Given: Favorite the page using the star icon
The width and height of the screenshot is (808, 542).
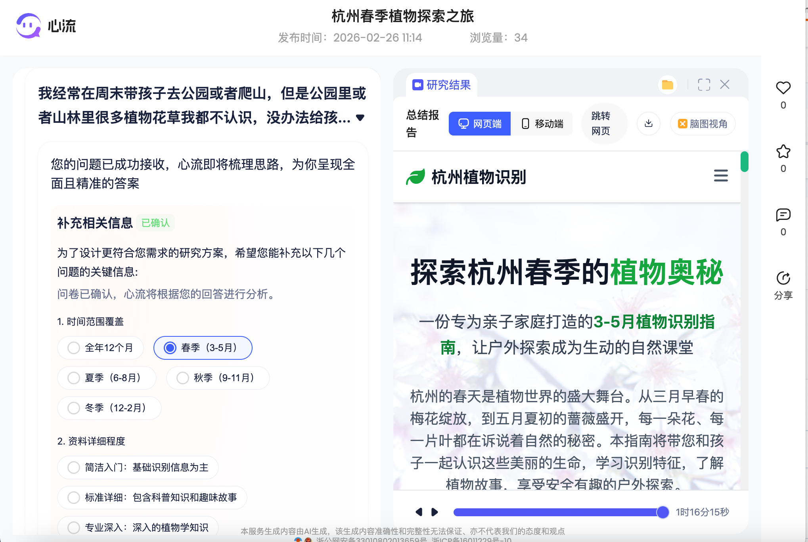Looking at the screenshot, I should (783, 151).
